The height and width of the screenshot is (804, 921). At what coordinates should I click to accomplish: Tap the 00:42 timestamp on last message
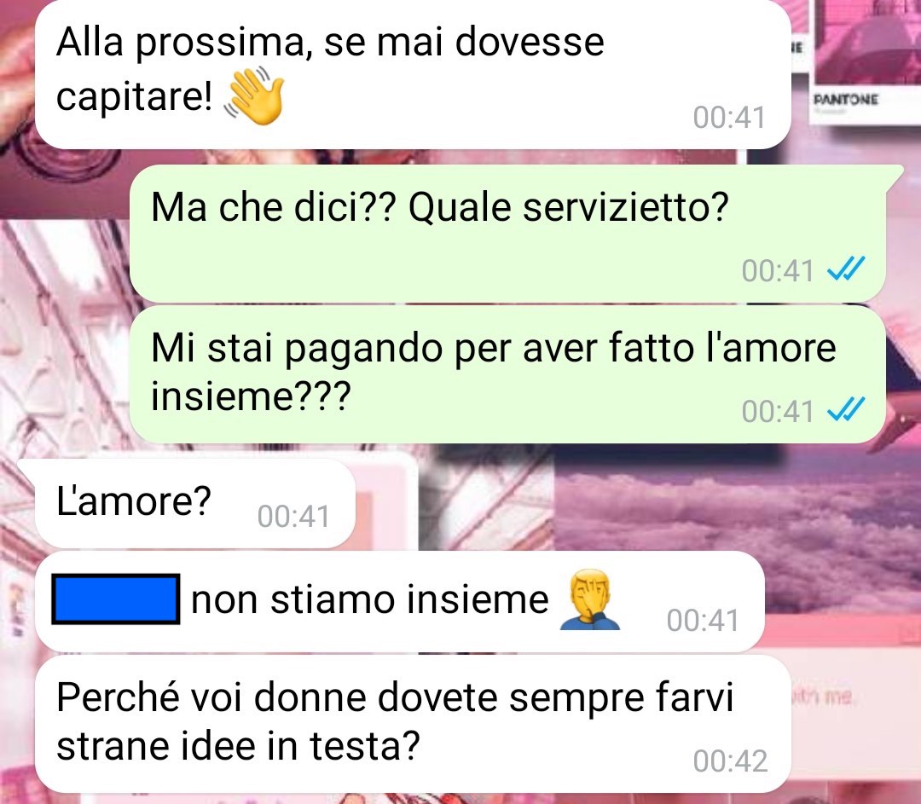pyautogui.click(x=730, y=761)
